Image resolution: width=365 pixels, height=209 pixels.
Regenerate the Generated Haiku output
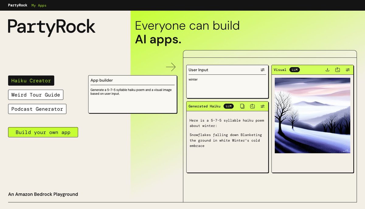tap(252, 106)
